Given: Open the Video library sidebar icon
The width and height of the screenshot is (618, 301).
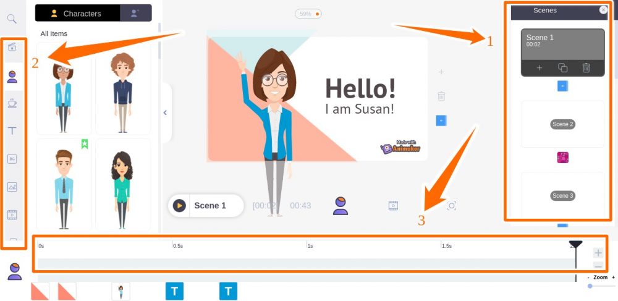Looking at the screenshot, I should coord(12,214).
